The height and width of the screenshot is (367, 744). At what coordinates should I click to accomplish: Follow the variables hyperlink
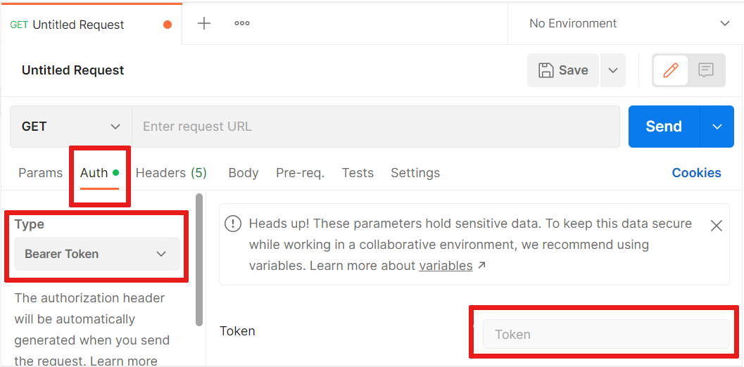446,266
